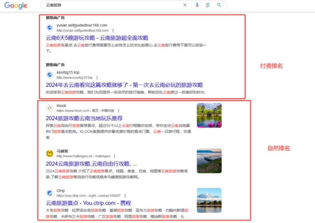The image size is (315, 223).
Task: Click the favicon of yunan.selfguidedtour168.com ad
Action: coord(50,28)
